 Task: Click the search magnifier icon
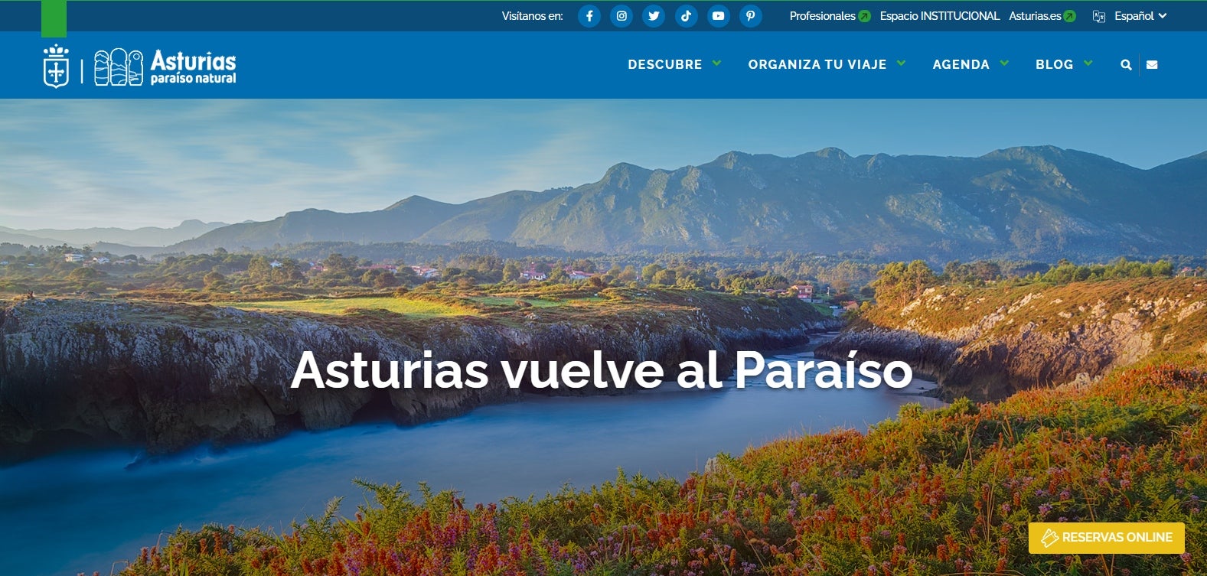1126,65
